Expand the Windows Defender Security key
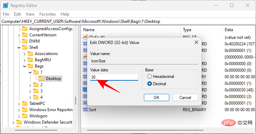 13,122
